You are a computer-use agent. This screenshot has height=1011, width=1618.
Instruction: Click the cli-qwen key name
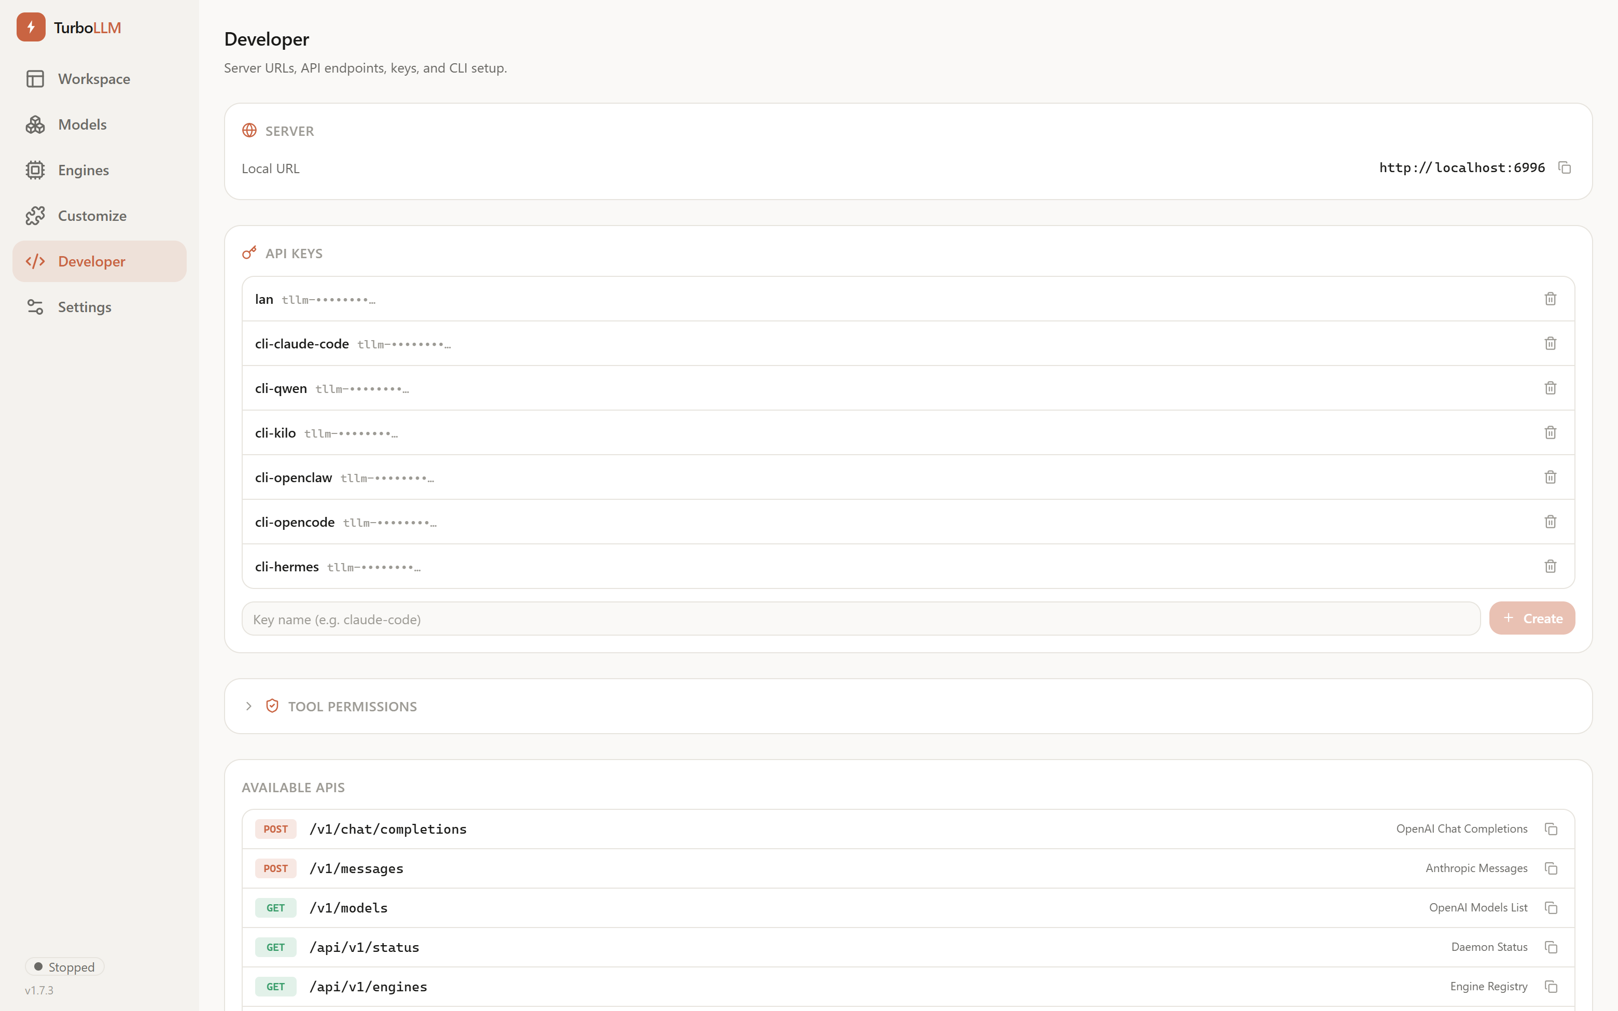[281, 388]
